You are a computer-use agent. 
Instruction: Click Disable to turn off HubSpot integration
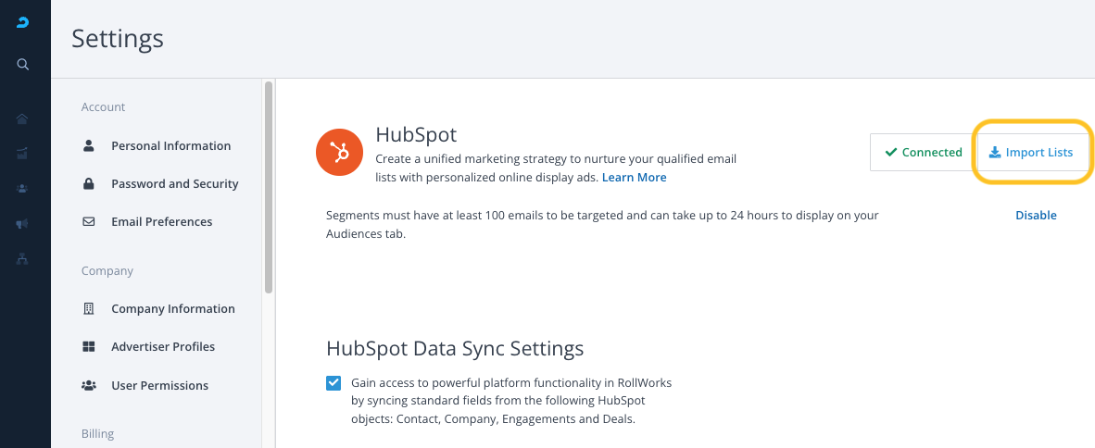click(x=1036, y=215)
